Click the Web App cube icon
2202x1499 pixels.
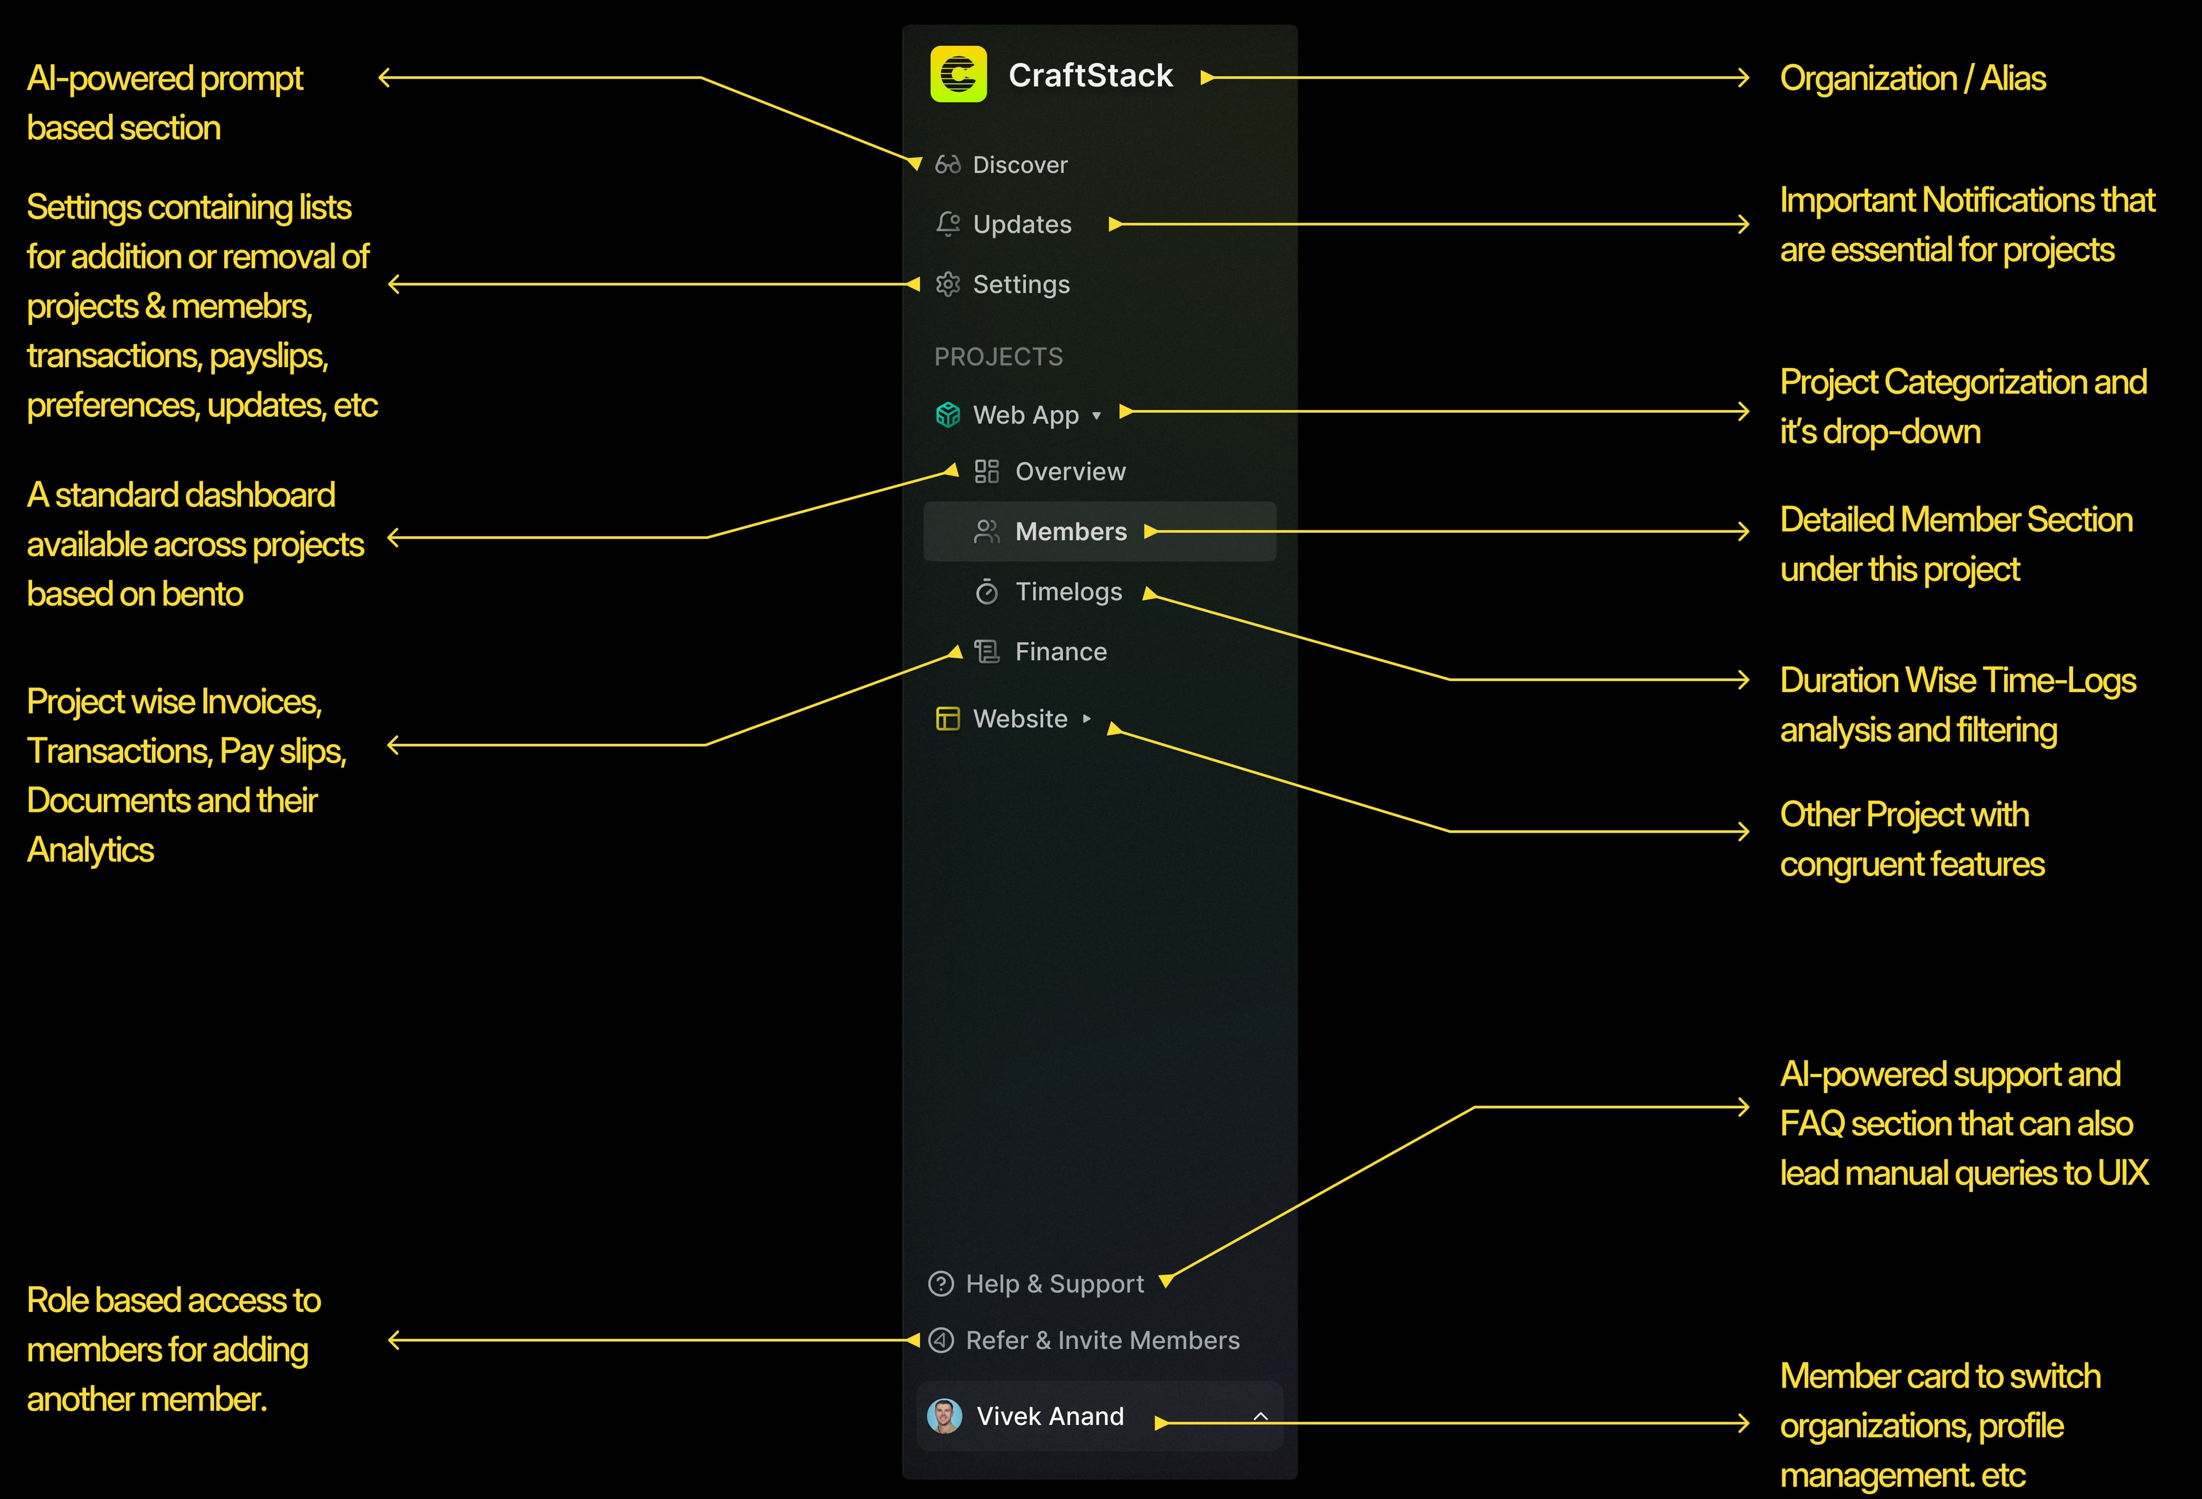click(947, 415)
